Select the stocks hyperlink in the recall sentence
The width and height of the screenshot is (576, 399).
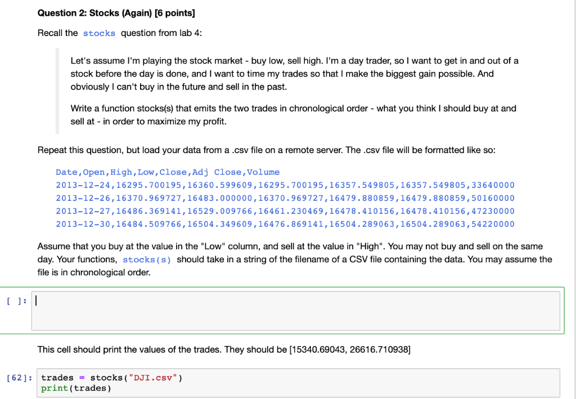99,33
